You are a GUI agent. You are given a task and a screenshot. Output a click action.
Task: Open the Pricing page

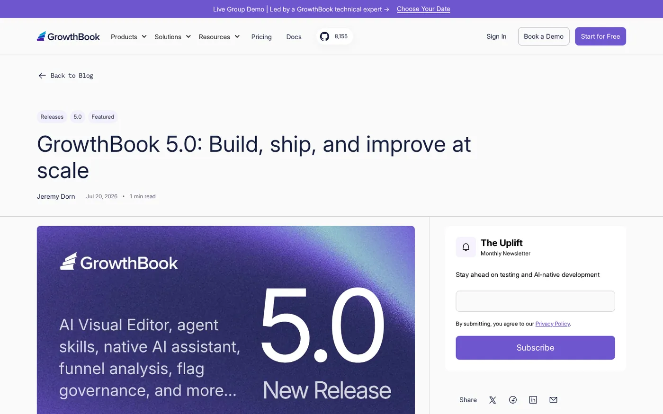tap(261, 36)
